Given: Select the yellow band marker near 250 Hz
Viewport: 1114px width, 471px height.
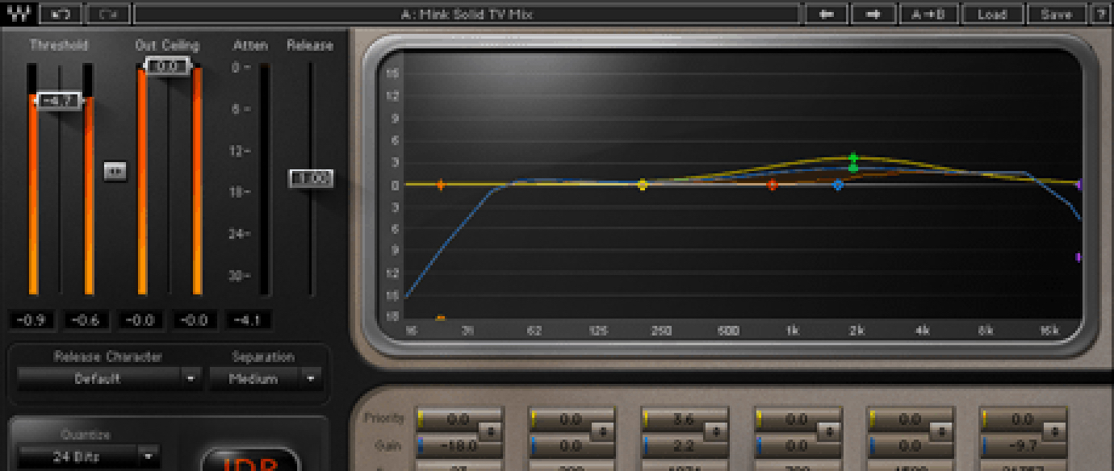Looking at the screenshot, I should point(643,185).
